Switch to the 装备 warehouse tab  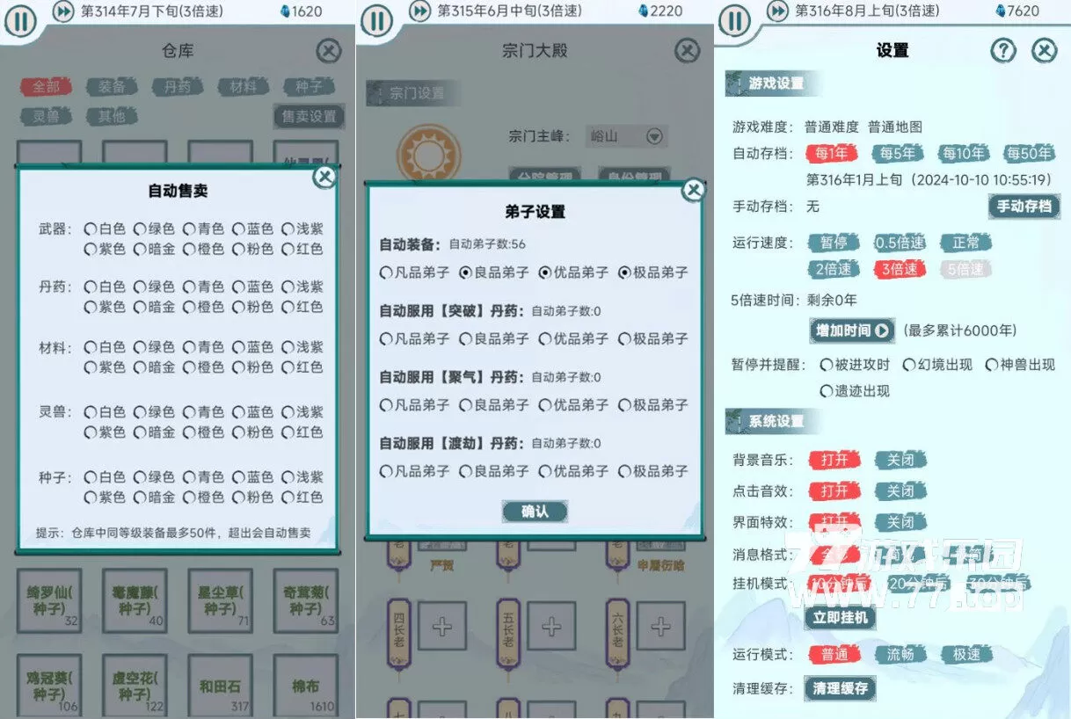pos(113,86)
